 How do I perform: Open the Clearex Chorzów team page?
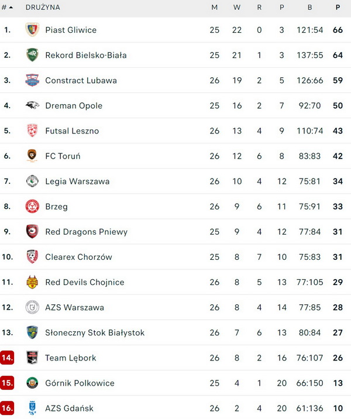click(x=78, y=257)
